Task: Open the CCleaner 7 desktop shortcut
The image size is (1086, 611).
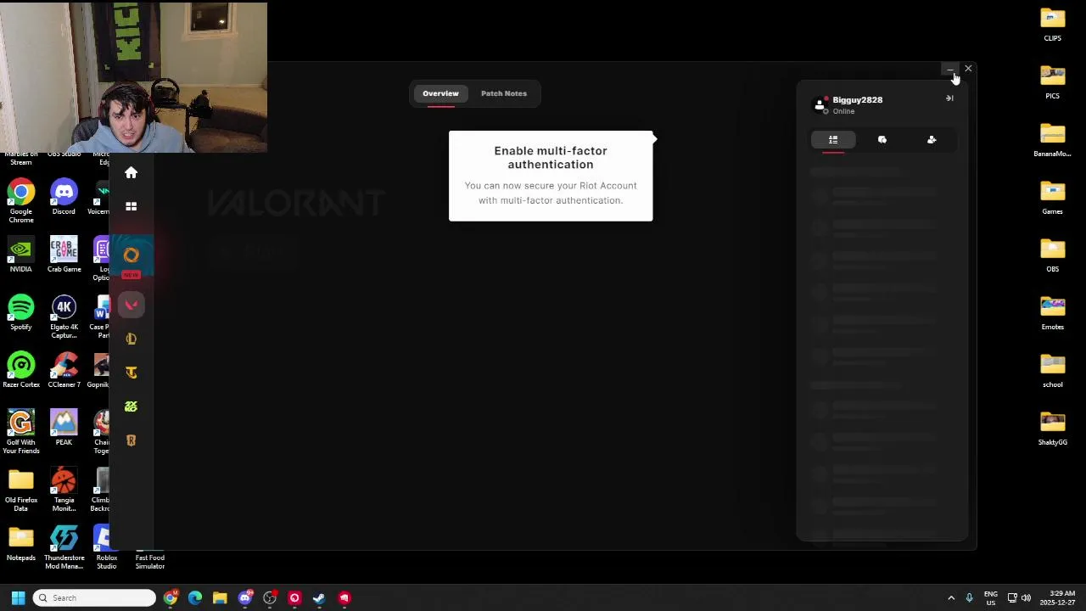Action: [64, 369]
